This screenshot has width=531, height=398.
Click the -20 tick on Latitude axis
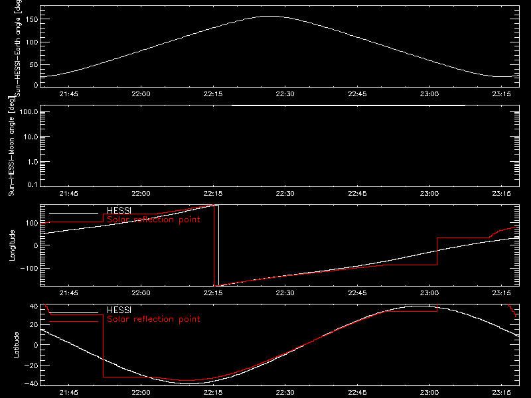pos(31,366)
